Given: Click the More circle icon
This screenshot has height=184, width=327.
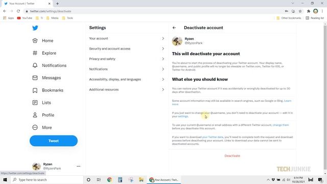Looking at the screenshot, I should pos(35,127).
